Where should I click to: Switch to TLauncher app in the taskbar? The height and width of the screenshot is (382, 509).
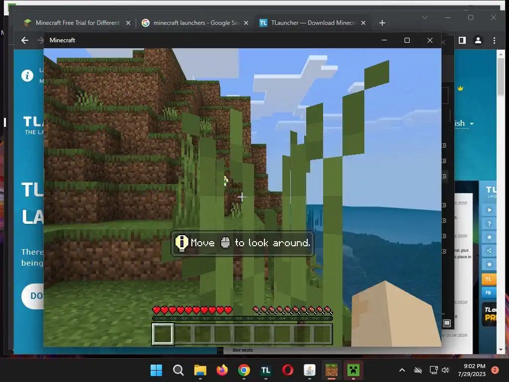pos(266,370)
